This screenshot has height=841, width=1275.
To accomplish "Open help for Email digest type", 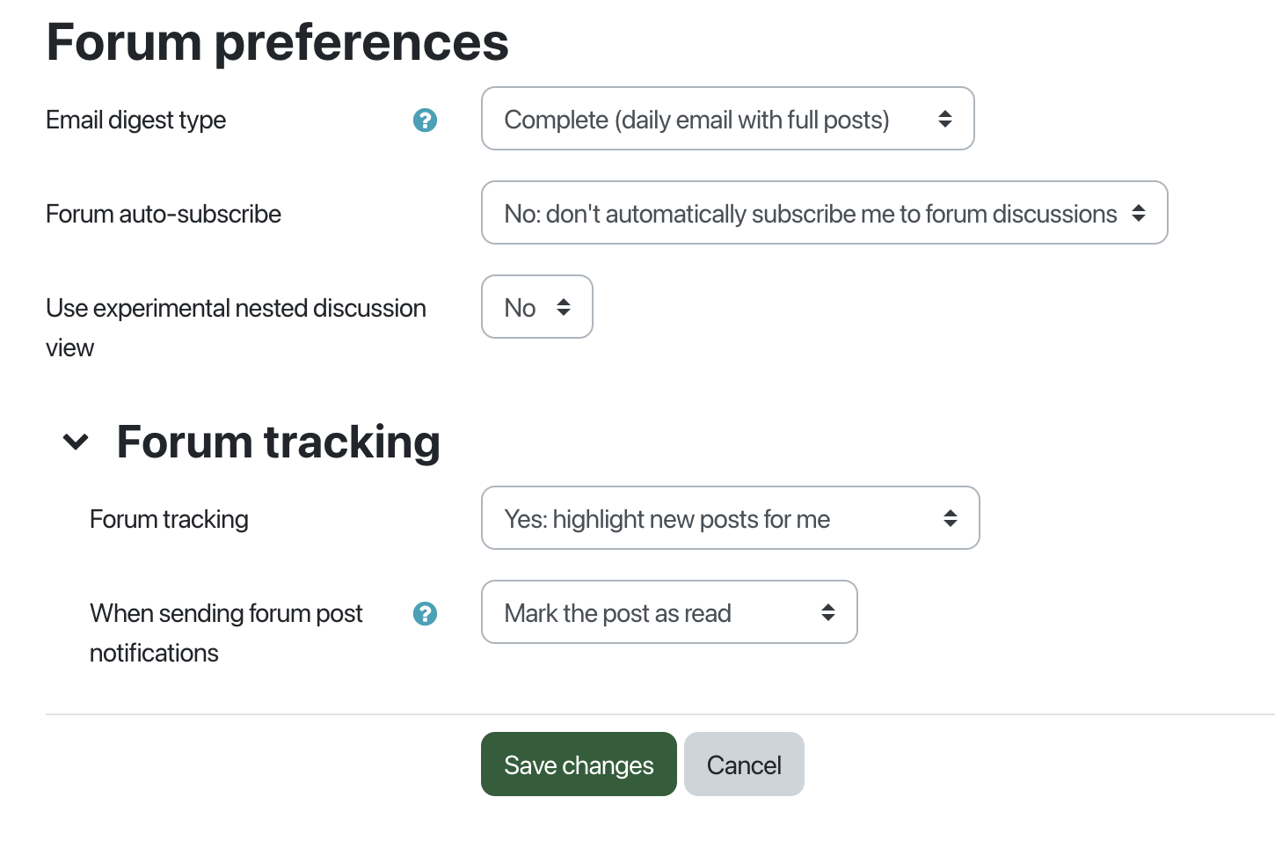I will [425, 120].
